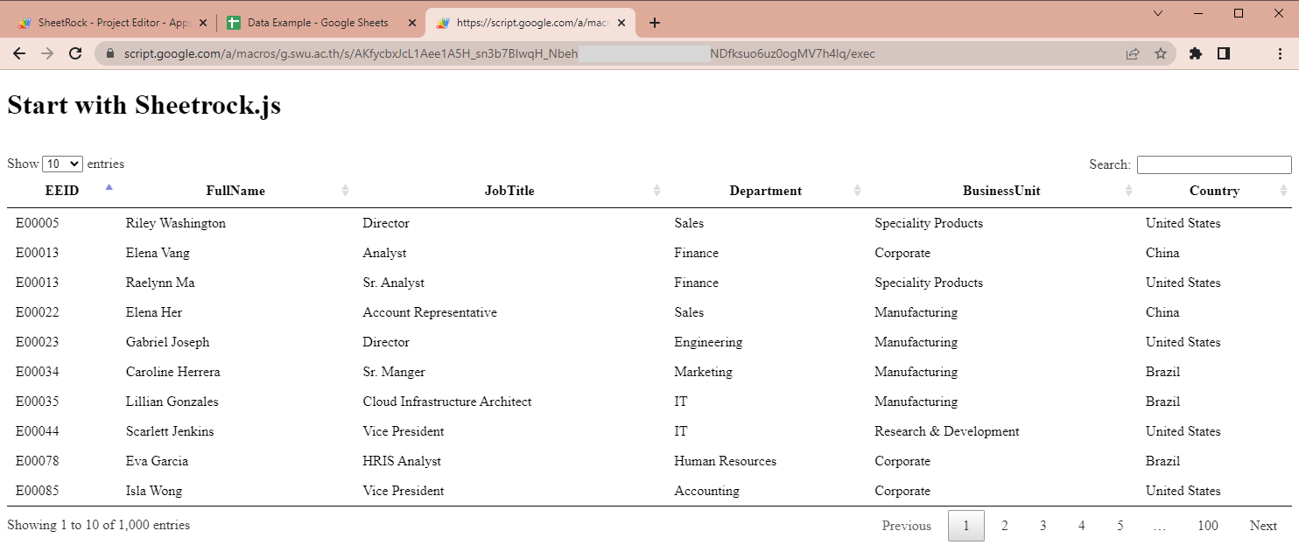Click the Next pagination button
Viewport: 1299px width, 552px height.
point(1263,526)
